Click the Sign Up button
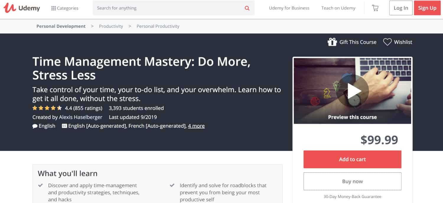The height and width of the screenshot is (203, 443). pos(427,8)
